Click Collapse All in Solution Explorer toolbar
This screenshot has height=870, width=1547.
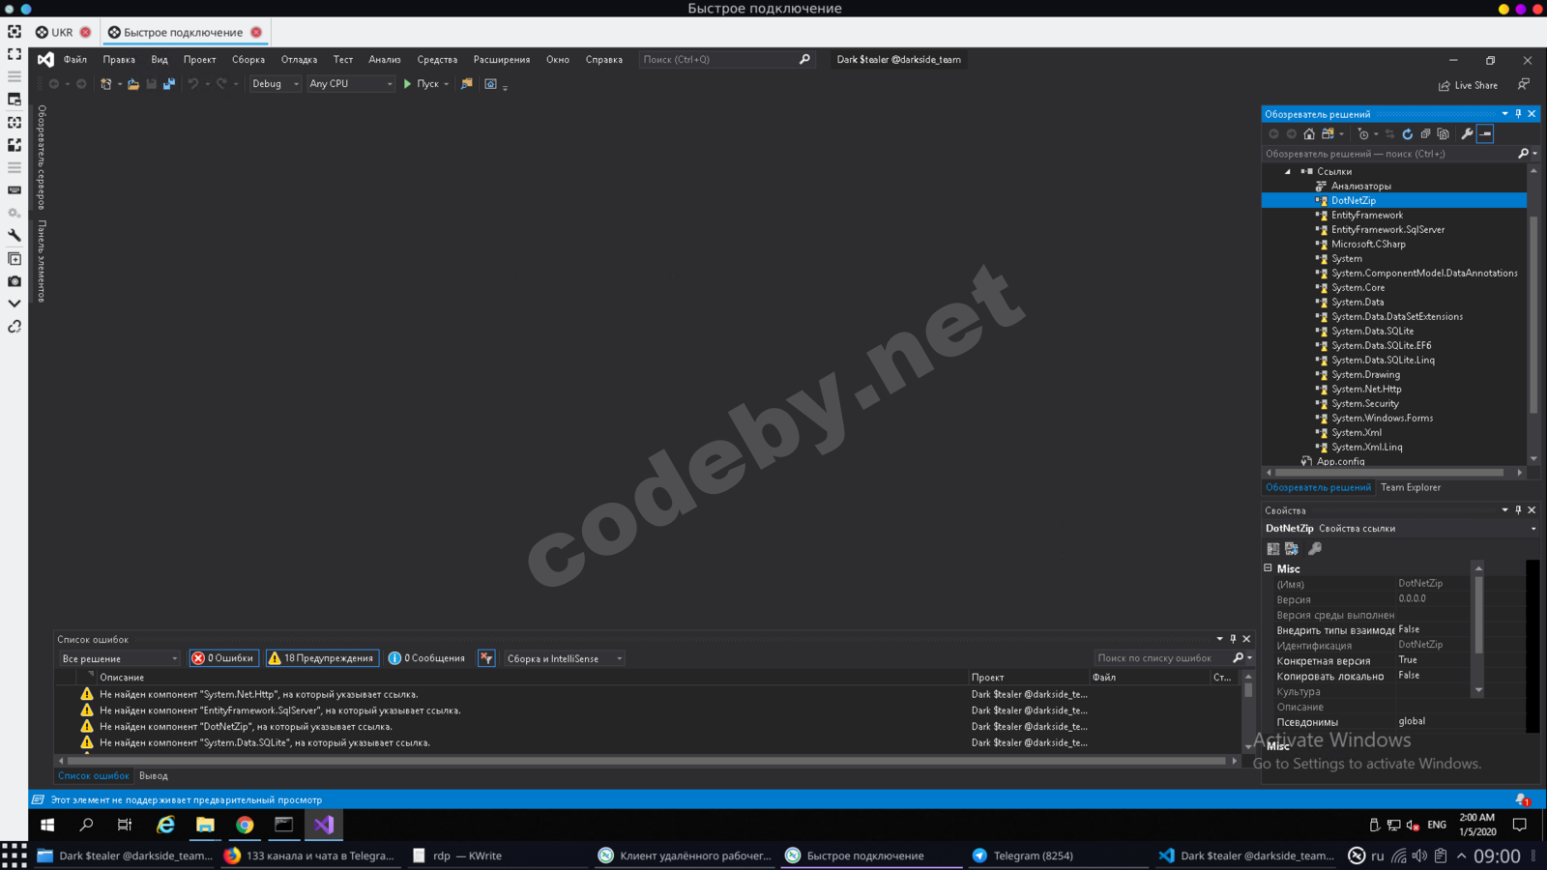click(1425, 134)
